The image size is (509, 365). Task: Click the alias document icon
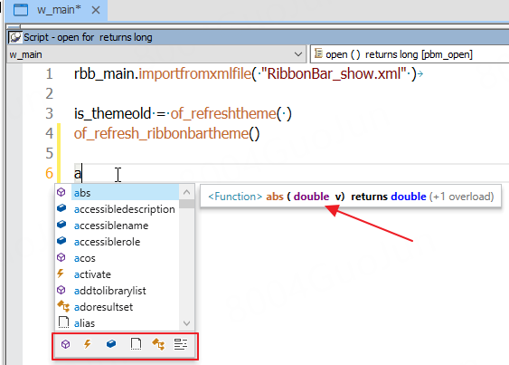63,322
